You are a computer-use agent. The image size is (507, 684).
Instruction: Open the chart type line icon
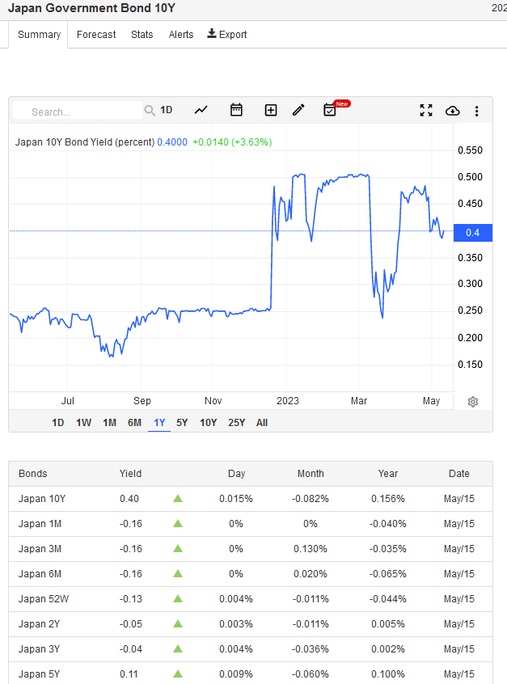click(201, 111)
